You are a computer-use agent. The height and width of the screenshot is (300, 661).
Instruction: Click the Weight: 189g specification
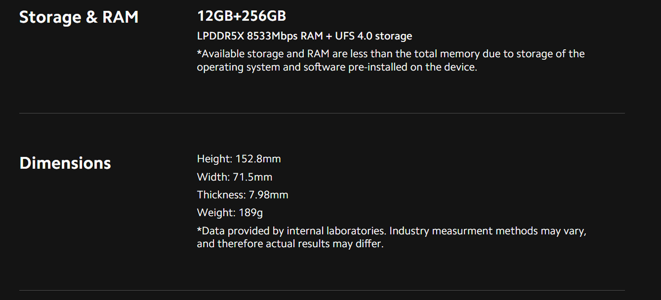coord(230,213)
